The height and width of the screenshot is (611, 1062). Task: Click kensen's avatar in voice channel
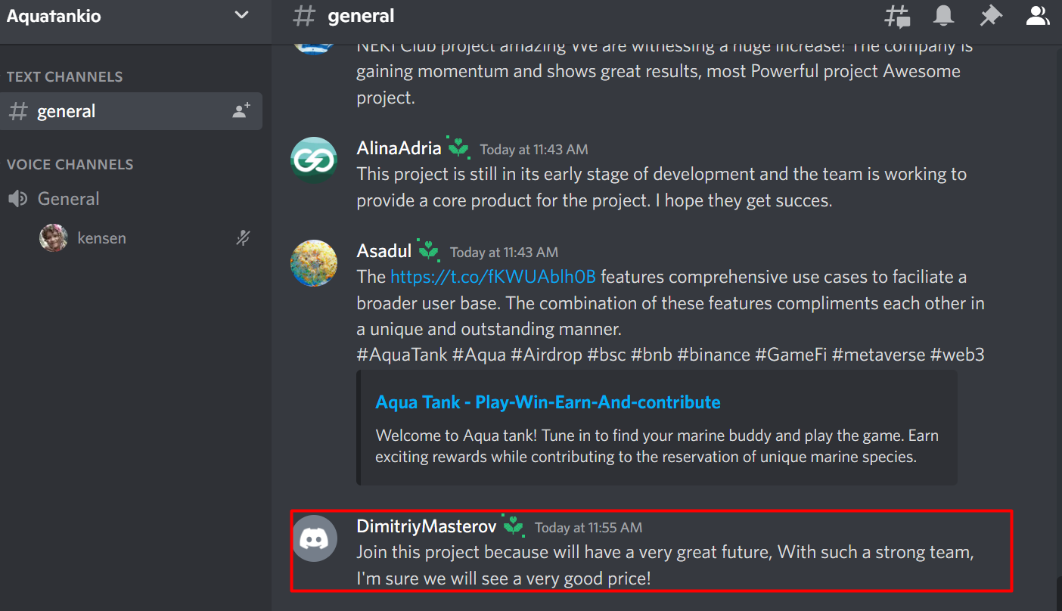(54, 238)
